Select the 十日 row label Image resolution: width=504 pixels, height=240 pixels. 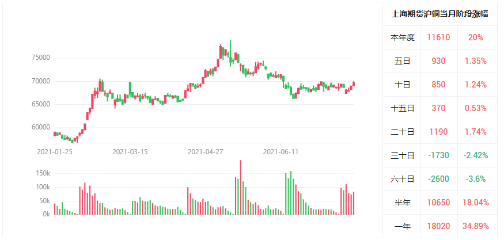point(402,85)
